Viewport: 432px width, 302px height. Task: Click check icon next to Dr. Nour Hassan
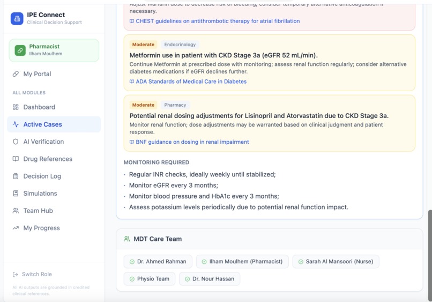click(x=188, y=279)
